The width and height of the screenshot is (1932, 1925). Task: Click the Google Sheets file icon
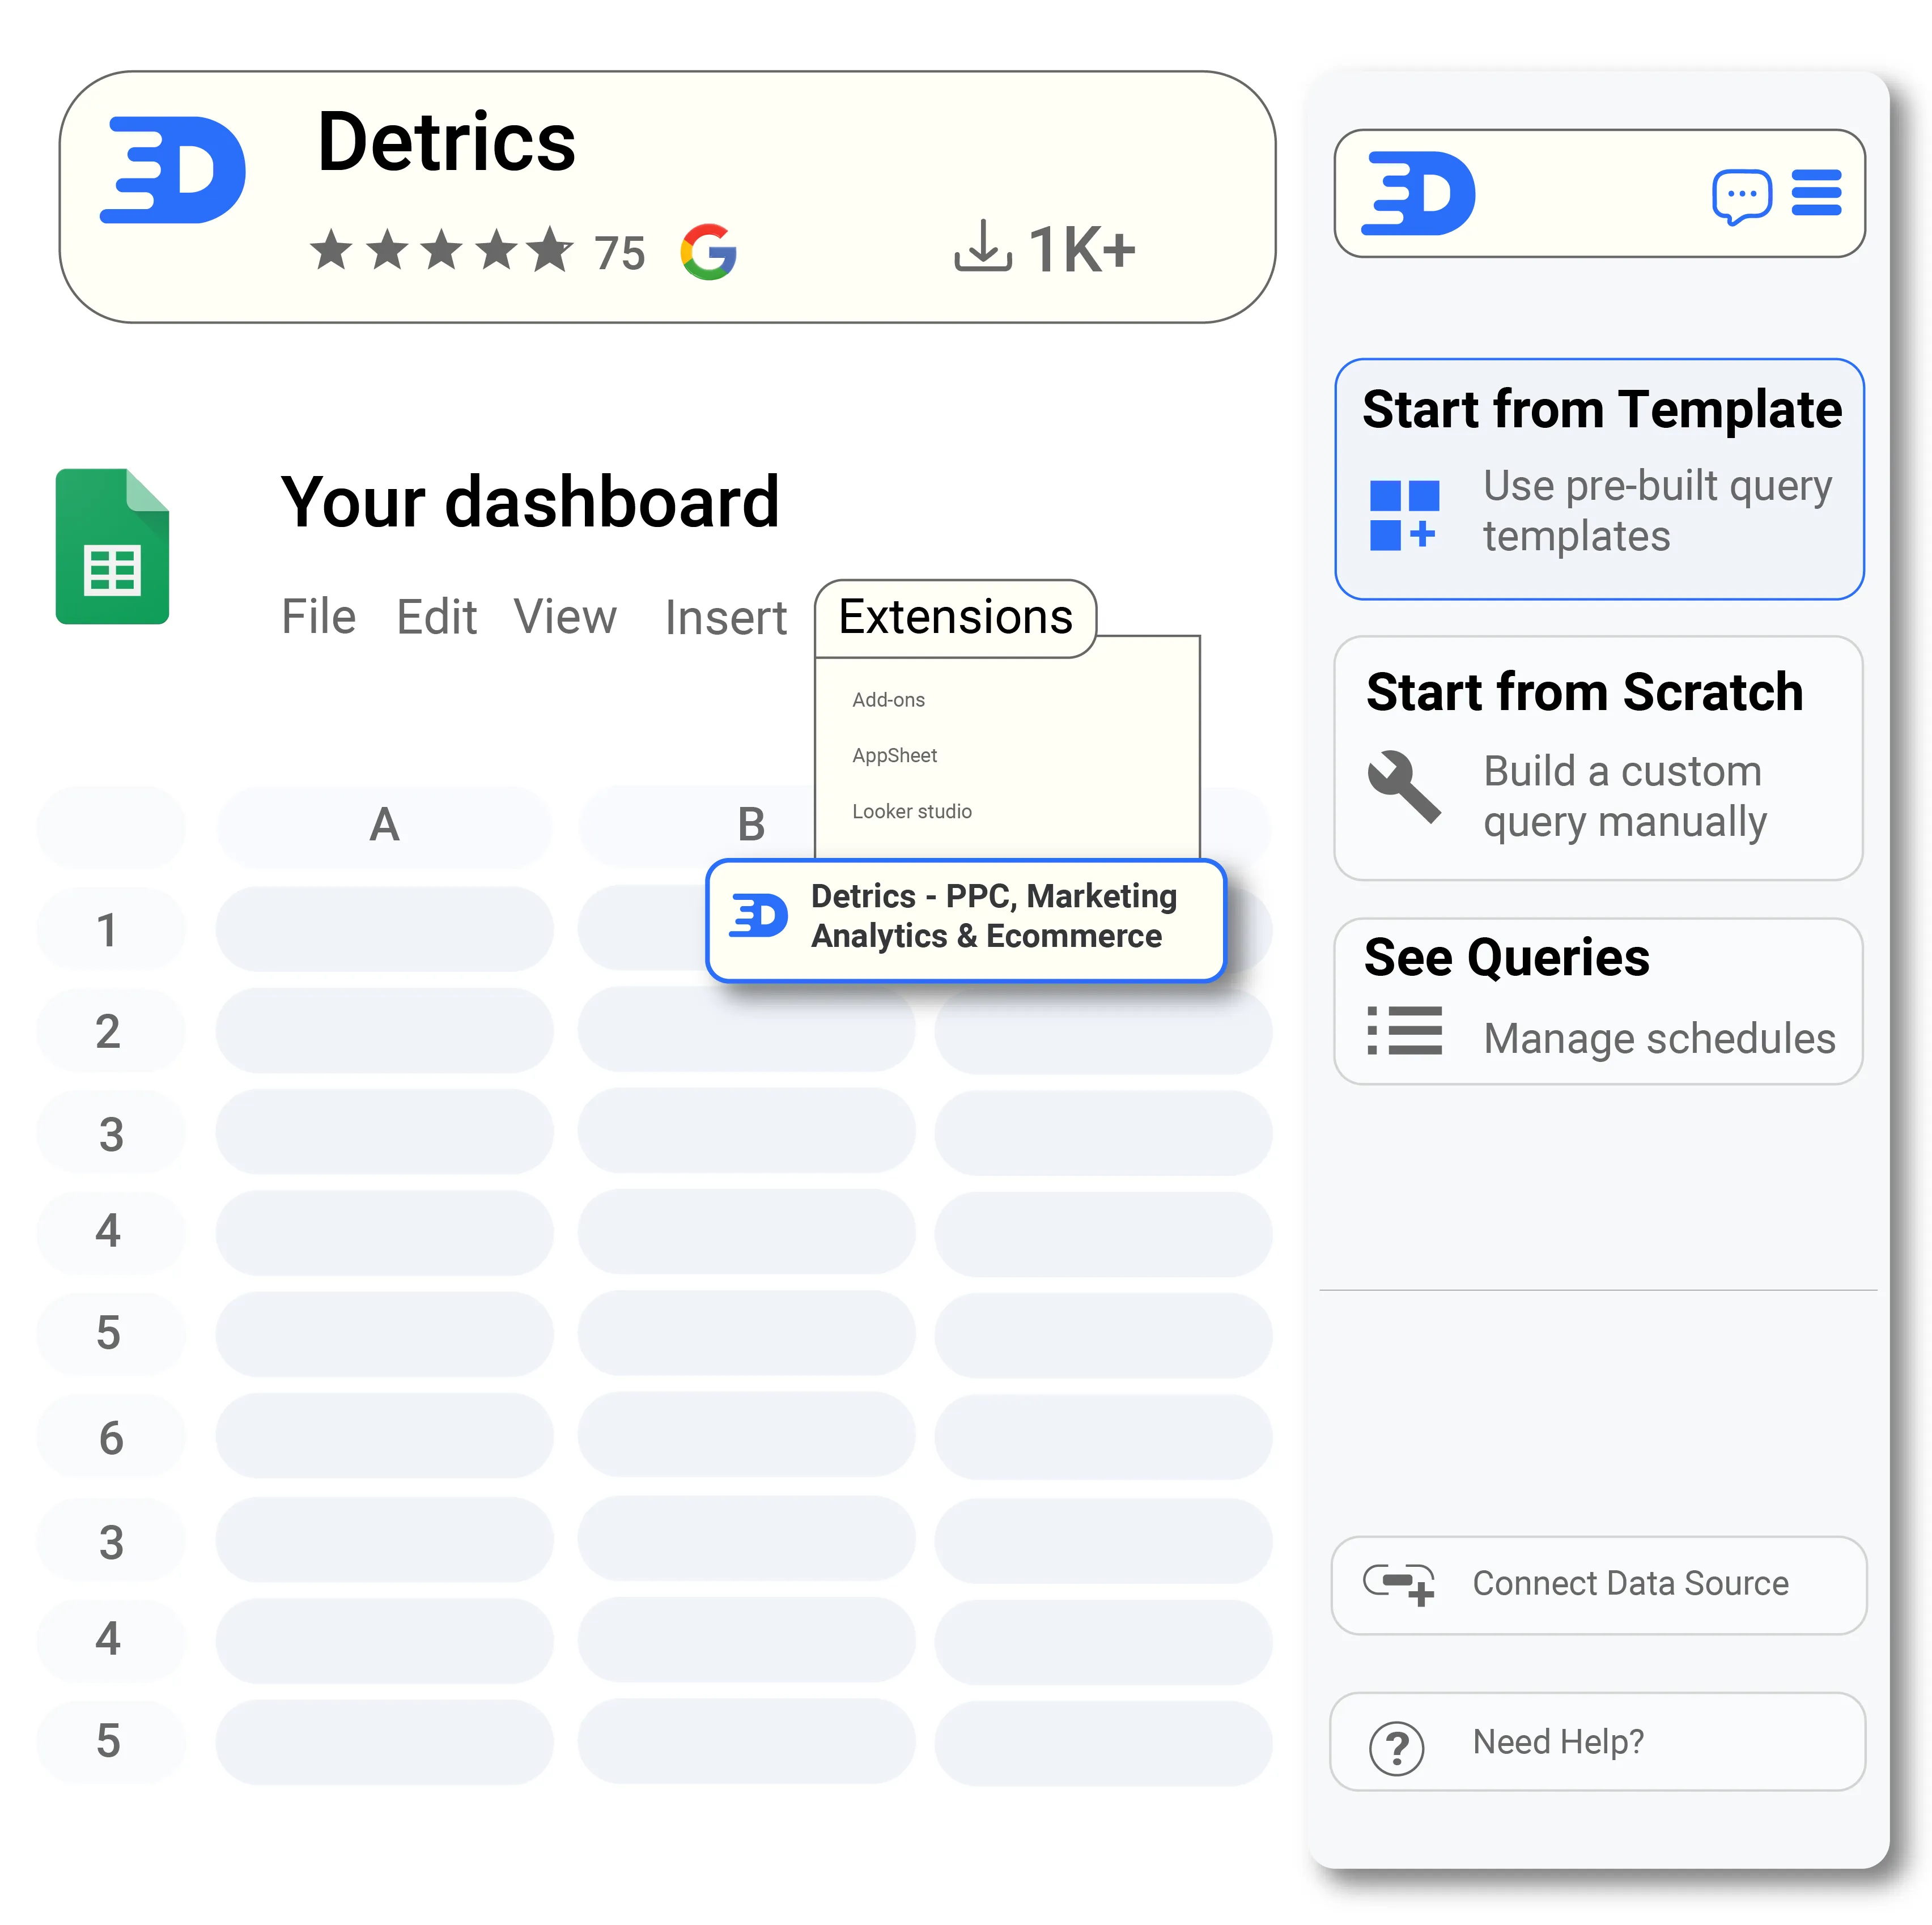click(113, 547)
